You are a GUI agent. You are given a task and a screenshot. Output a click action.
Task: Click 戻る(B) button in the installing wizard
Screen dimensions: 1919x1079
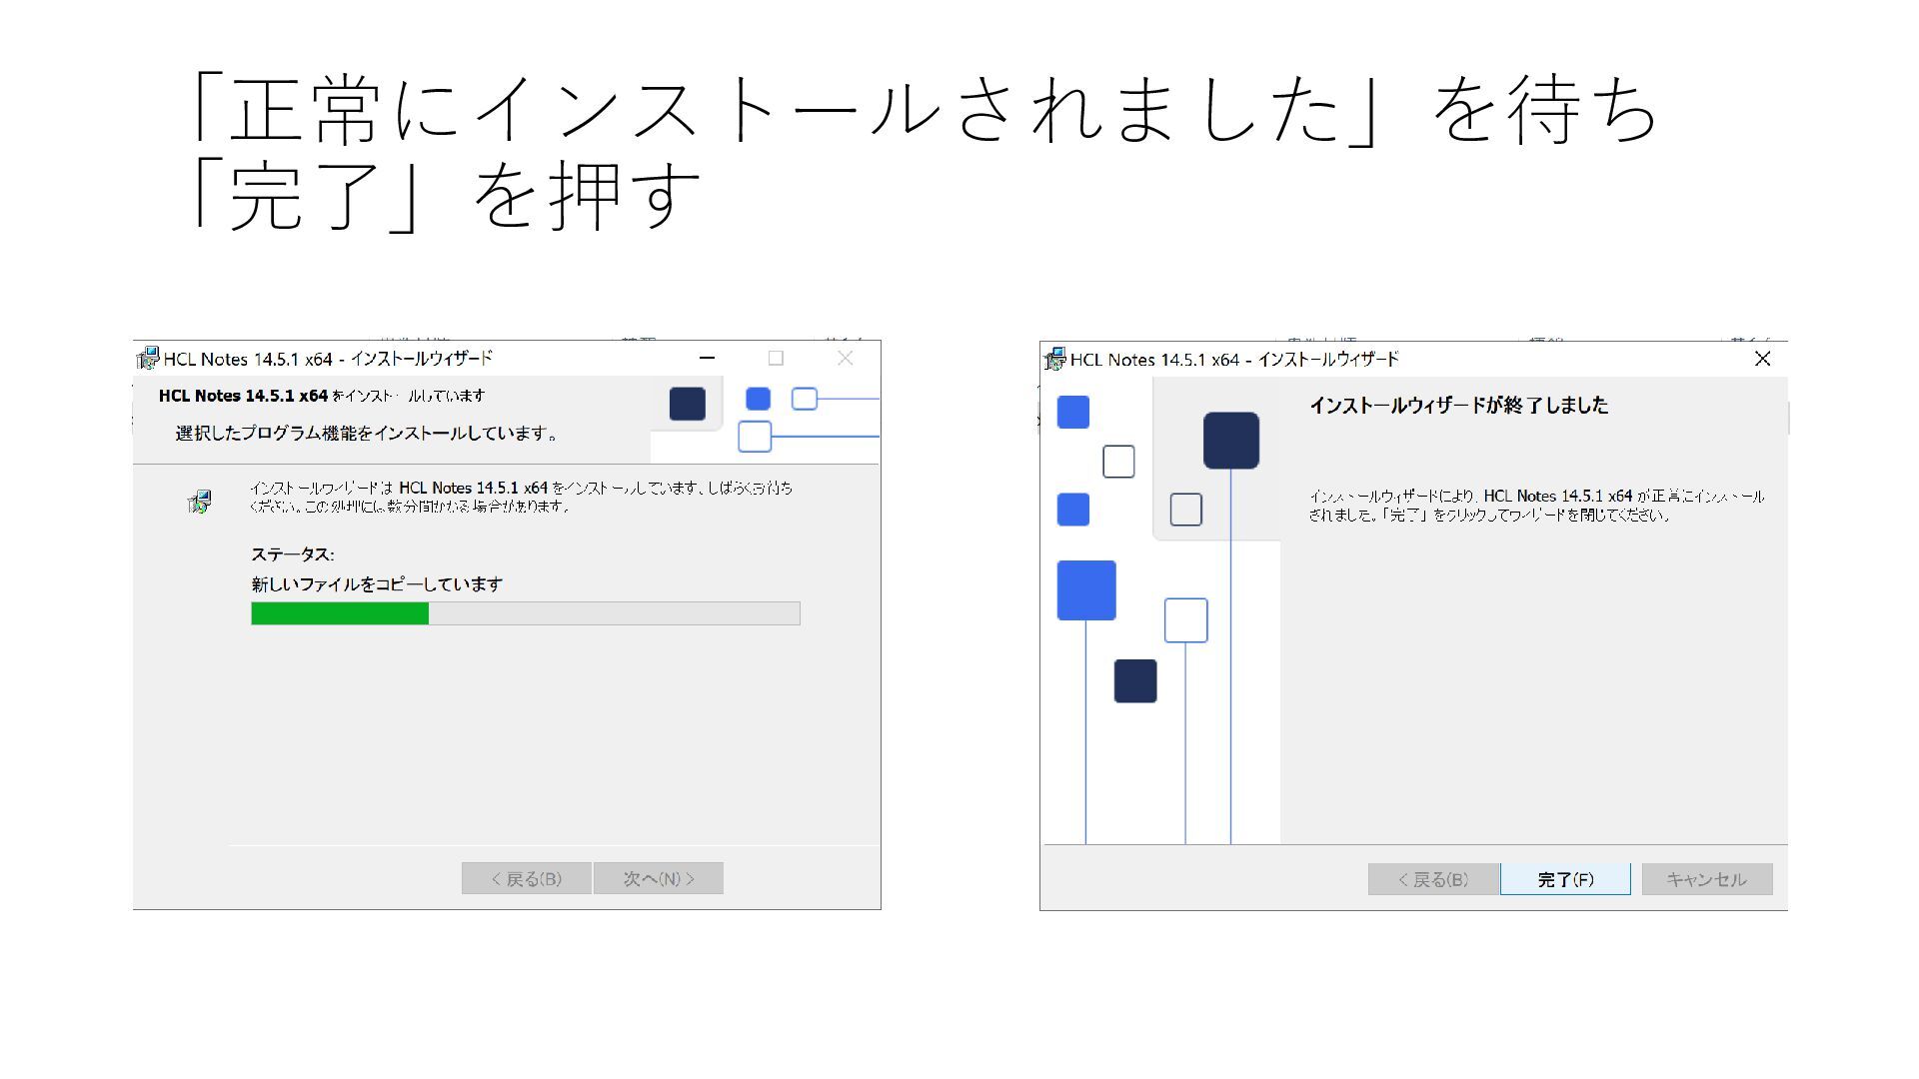pos(526,878)
